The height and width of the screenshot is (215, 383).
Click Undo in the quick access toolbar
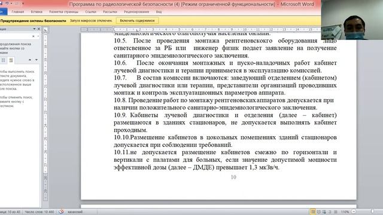tap(7, 4)
